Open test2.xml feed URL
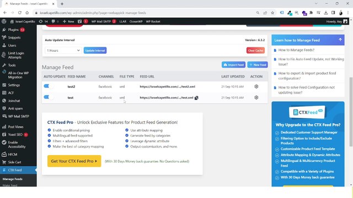 [x=167, y=86]
